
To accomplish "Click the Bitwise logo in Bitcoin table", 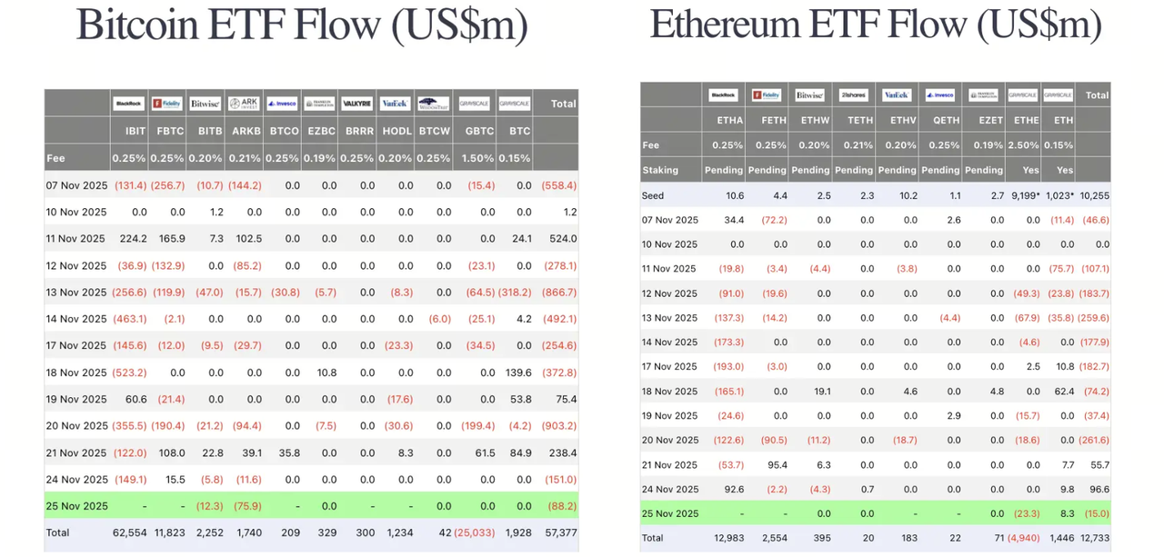I will coord(206,104).
